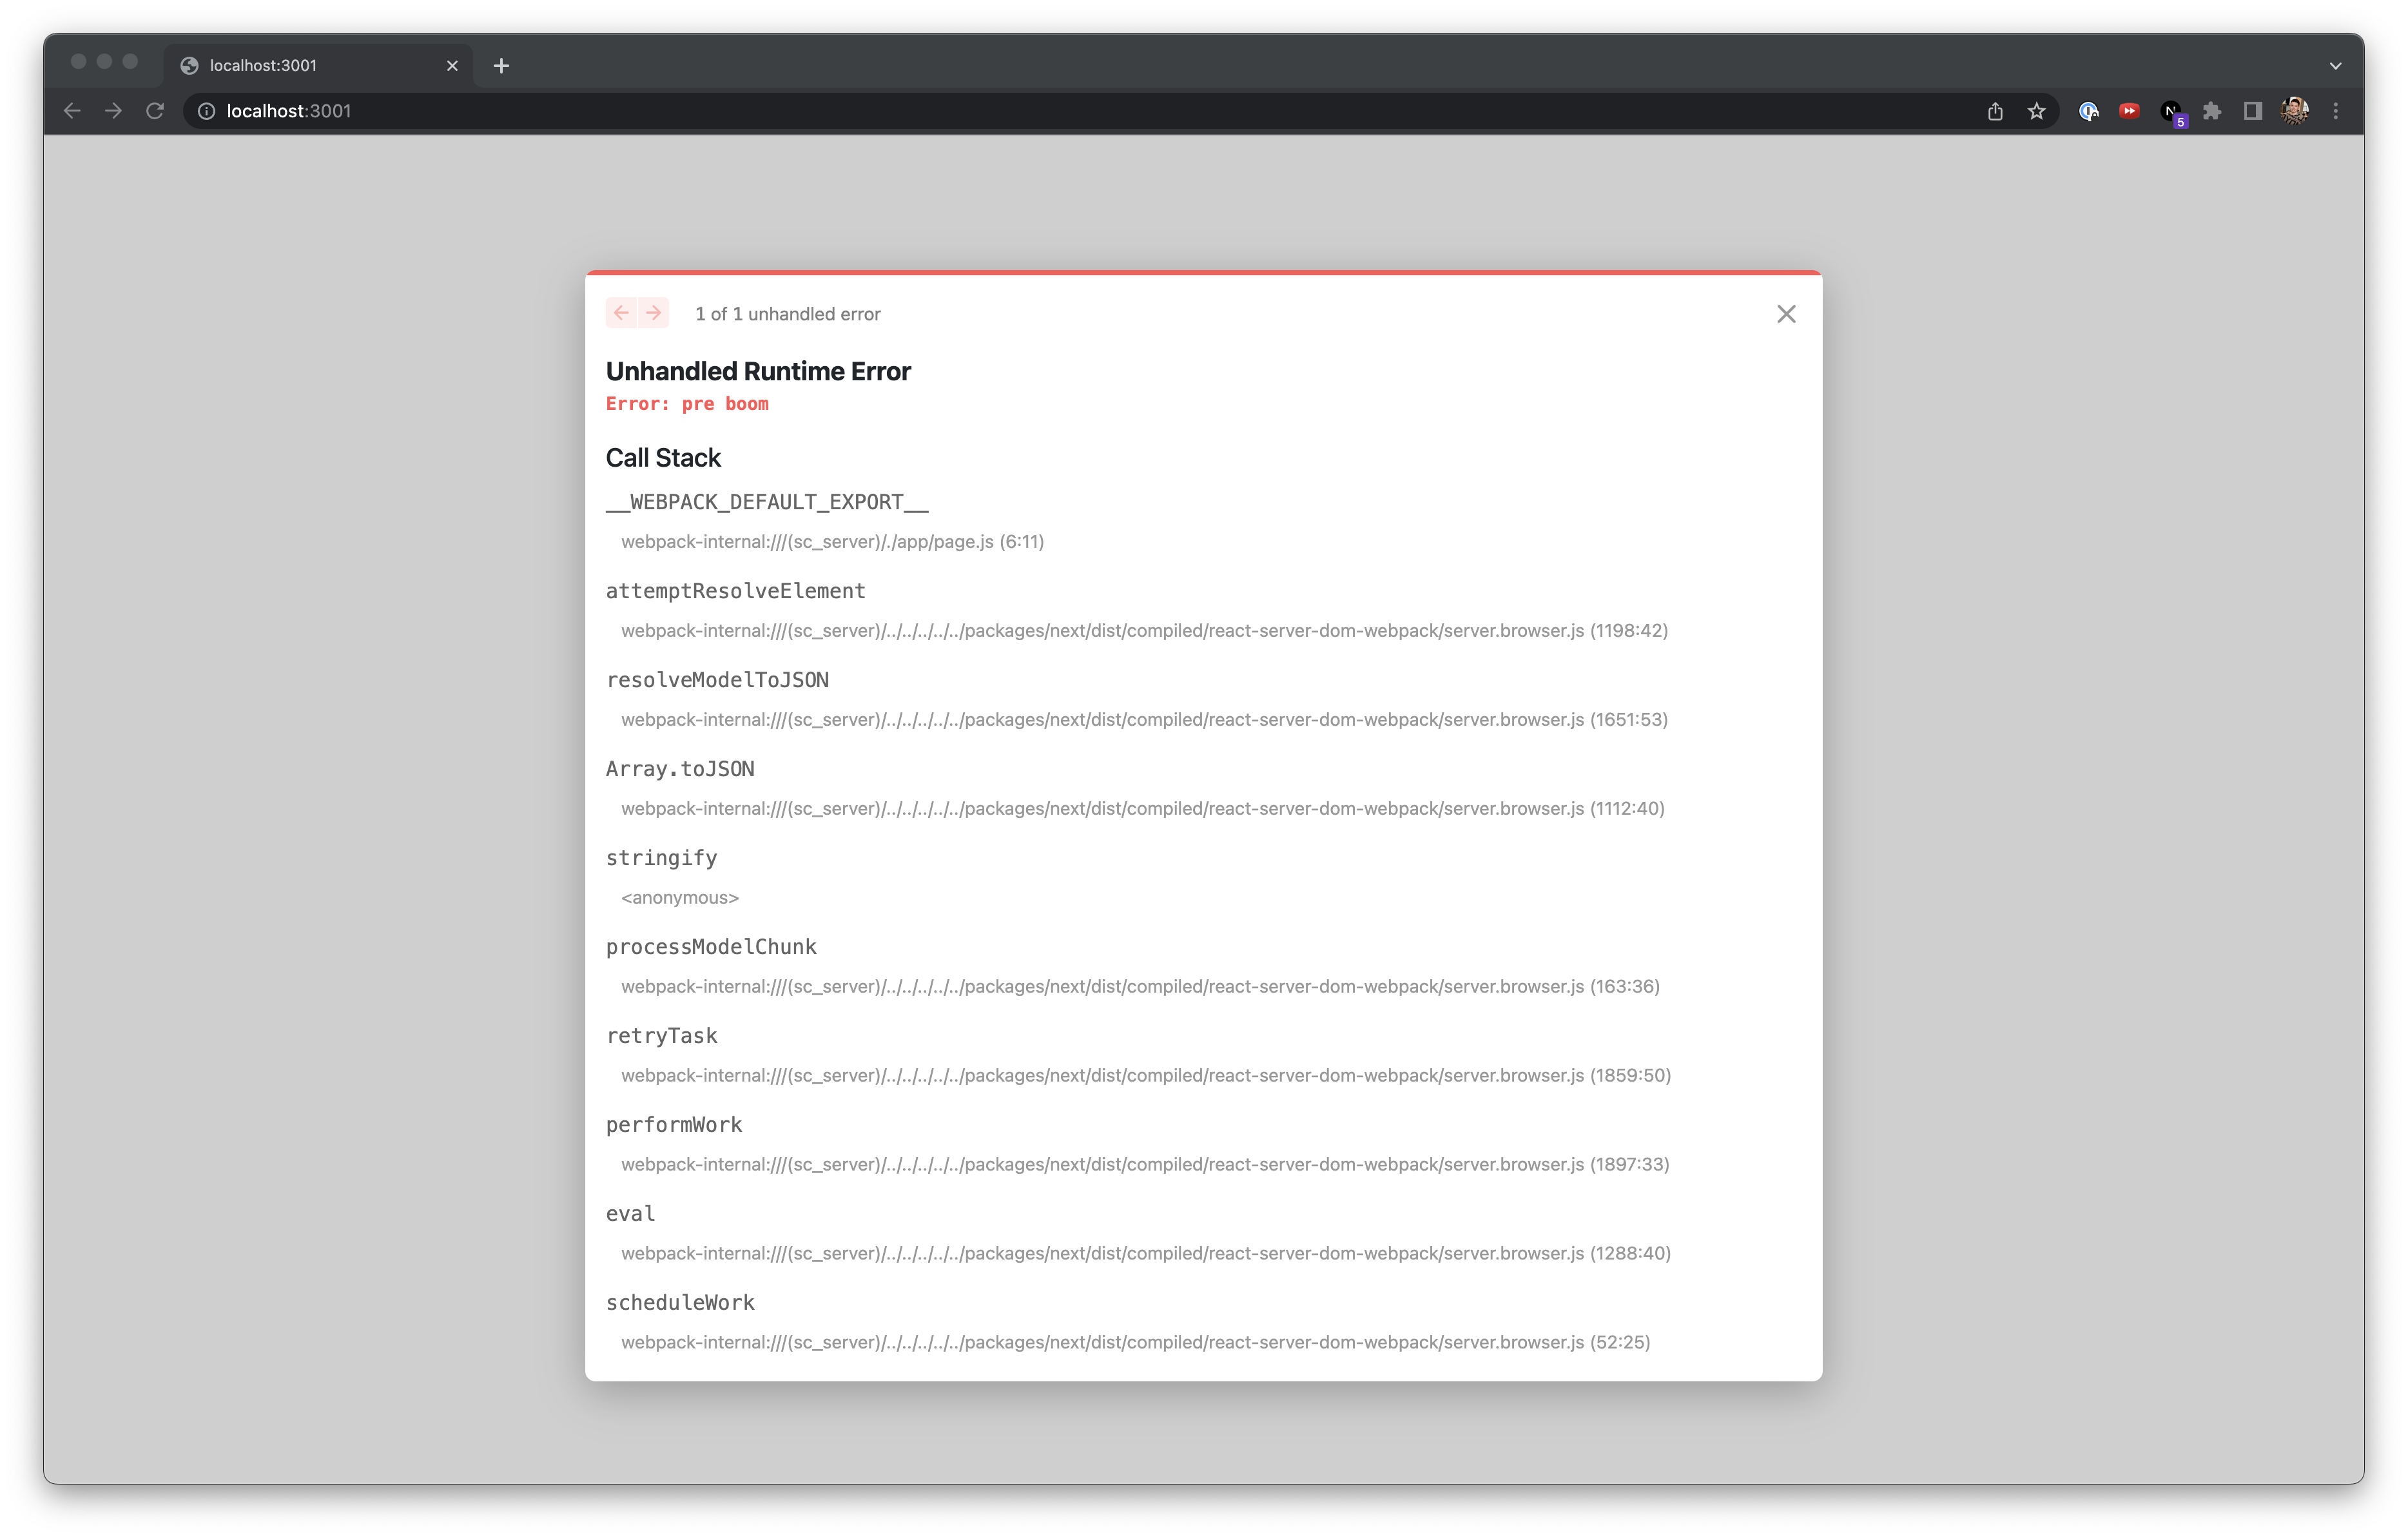This screenshot has height=1538, width=2408.
Task: Toggle the bookmark star for this page
Action: (2037, 111)
